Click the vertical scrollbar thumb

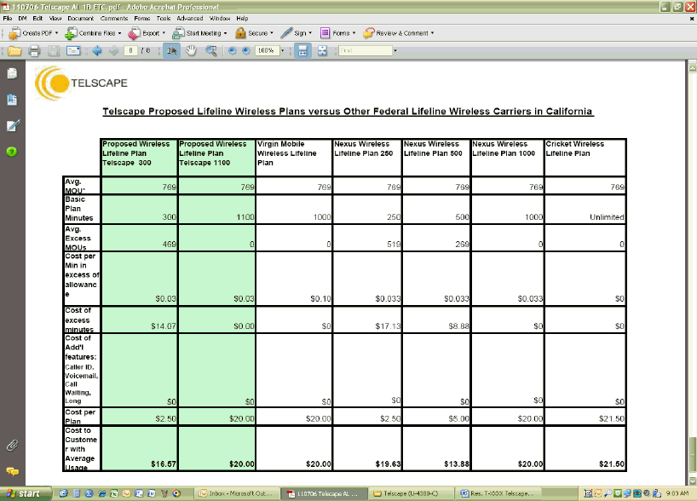693,456
